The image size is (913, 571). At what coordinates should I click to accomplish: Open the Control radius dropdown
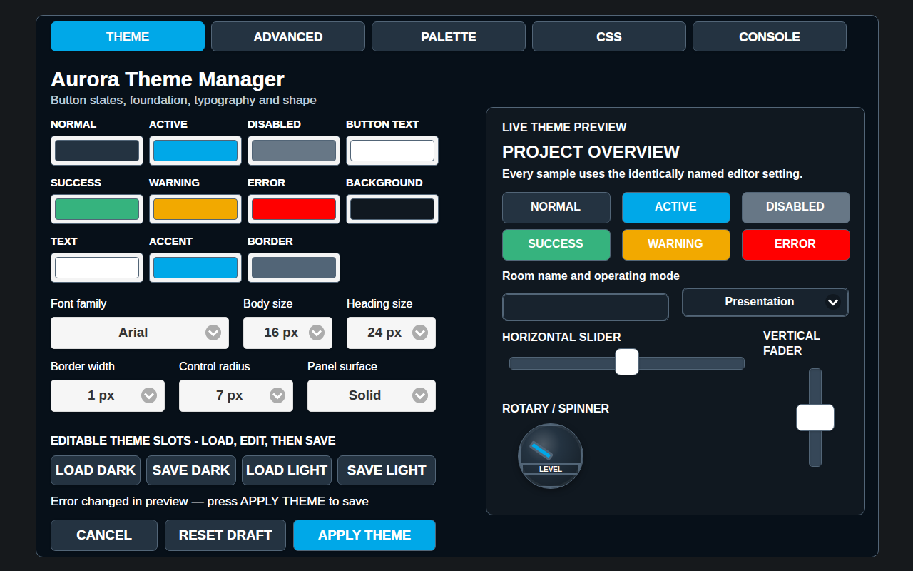click(236, 395)
